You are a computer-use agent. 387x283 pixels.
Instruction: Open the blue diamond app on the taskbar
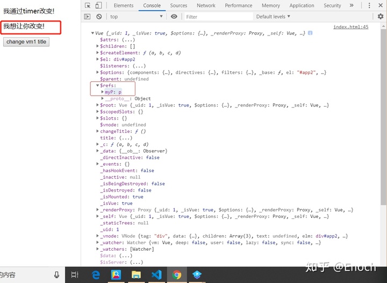click(x=197, y=274)
